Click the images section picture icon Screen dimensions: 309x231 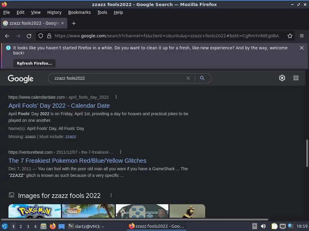click(x=11, y=195)
